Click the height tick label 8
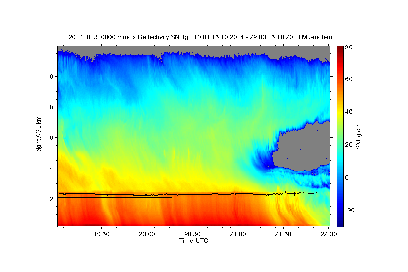 (51, 107)
